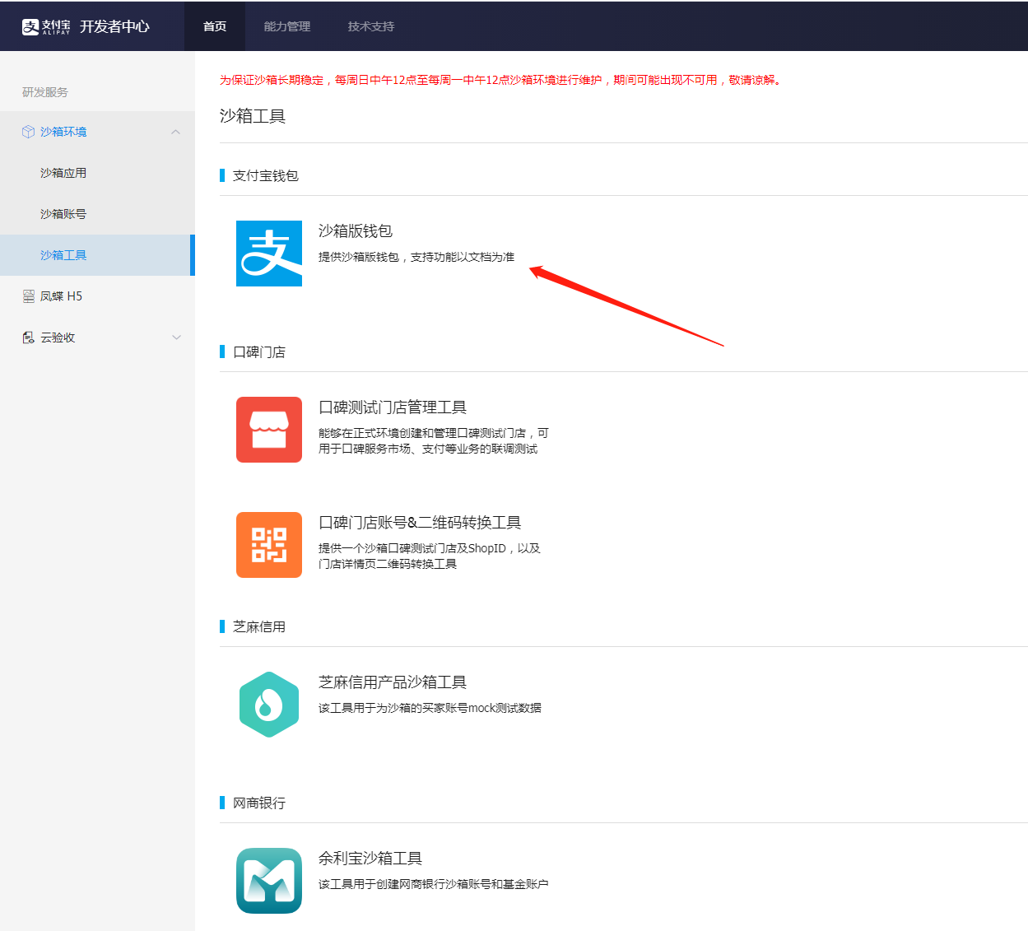The height and width of the screenshot is (931, 1028).
Task: Open 口碑测试门店管理工具 link
Action: tap(393, 407)
